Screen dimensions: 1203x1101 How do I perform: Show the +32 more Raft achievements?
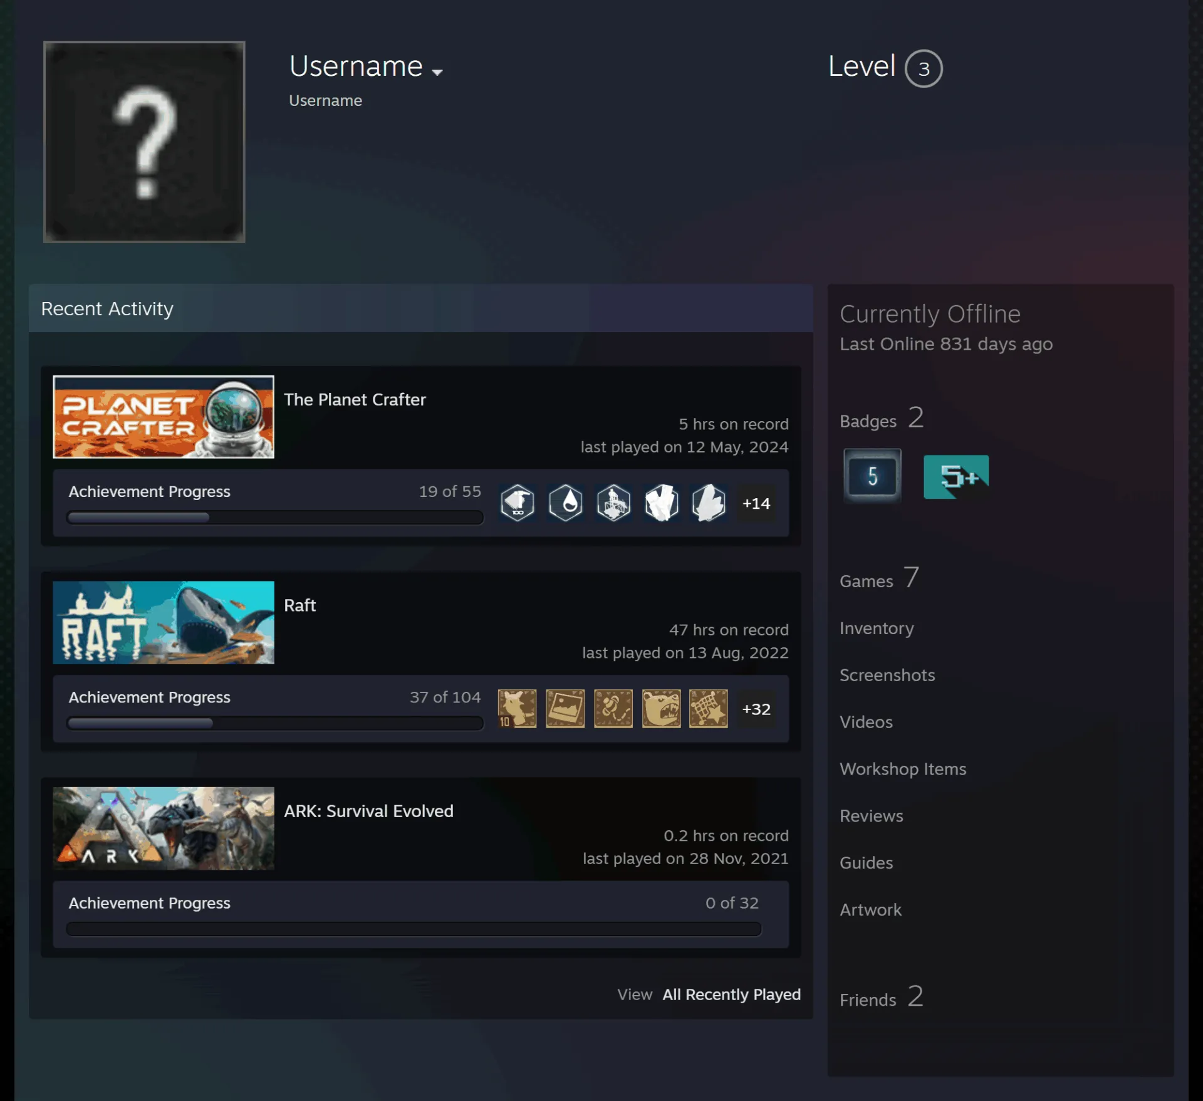click(x=756, y=709)
